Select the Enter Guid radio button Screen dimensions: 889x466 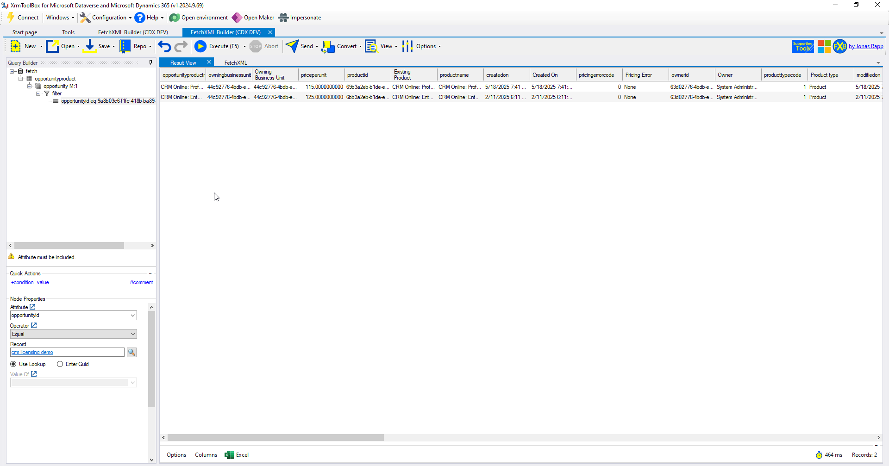click(x=60, y=364)
